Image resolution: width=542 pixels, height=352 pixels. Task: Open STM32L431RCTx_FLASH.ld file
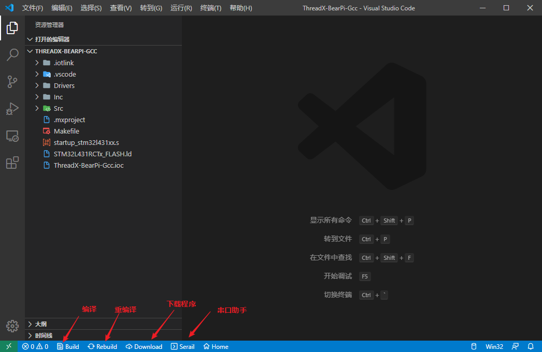click(x=103, y=154)
